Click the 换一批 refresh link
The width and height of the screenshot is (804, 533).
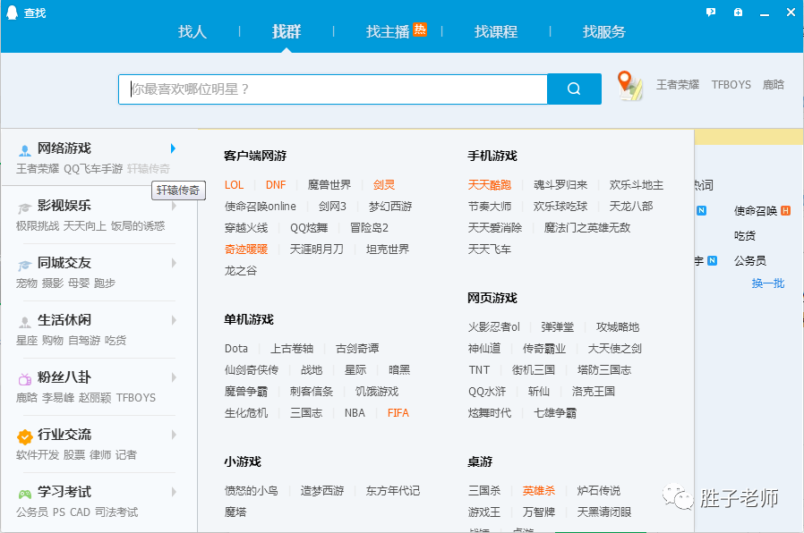click(x=767, y=283)
